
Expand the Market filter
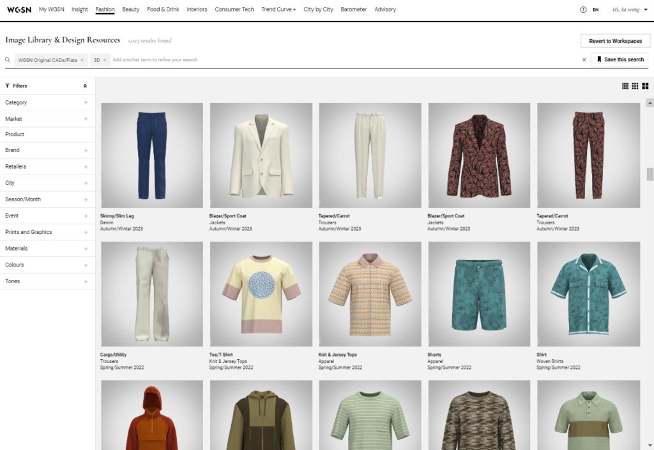pyautogui.click(x=86, y=119)
